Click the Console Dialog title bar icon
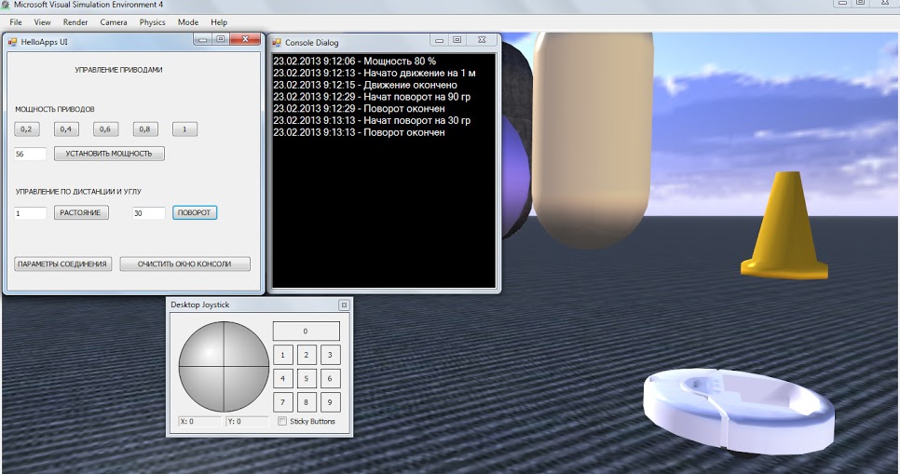The image size is (900, 474). pyautogui.click(x=277, y=43)
